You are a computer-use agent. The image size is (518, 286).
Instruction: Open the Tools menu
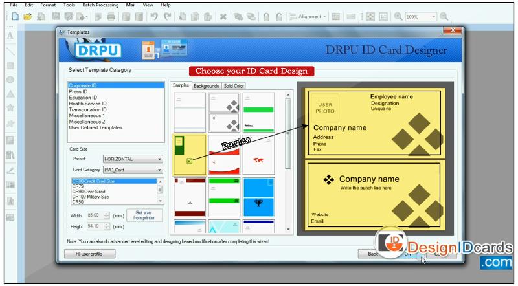click(69, 5)
